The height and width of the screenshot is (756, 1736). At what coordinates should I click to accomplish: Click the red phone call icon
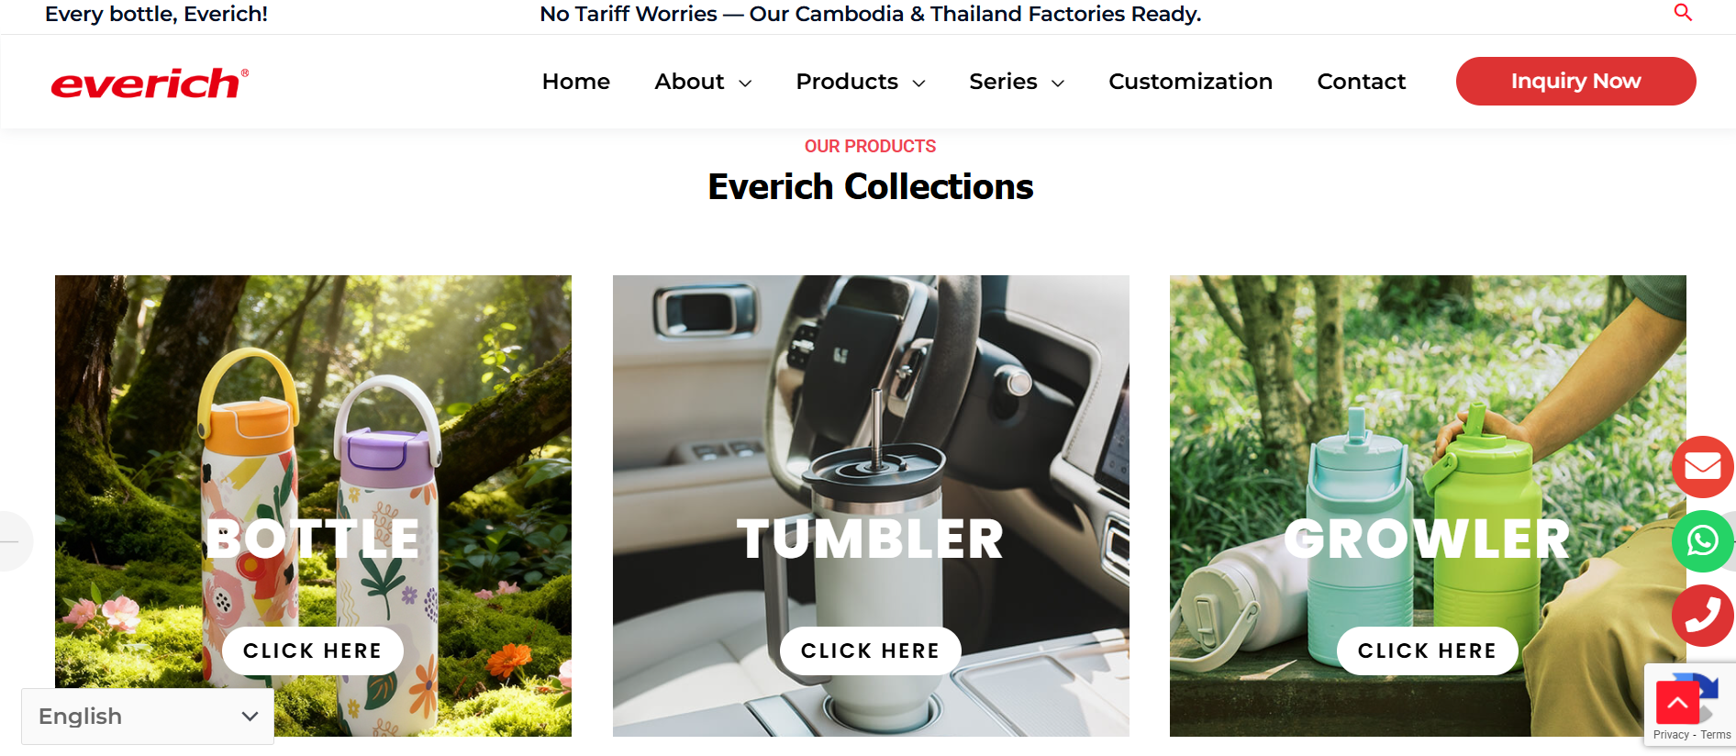tap(1702, 615)
